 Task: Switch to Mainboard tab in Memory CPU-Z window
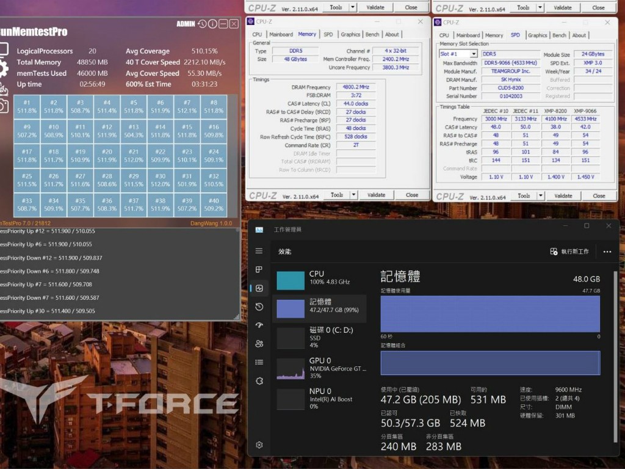click(x=281, y=35)
